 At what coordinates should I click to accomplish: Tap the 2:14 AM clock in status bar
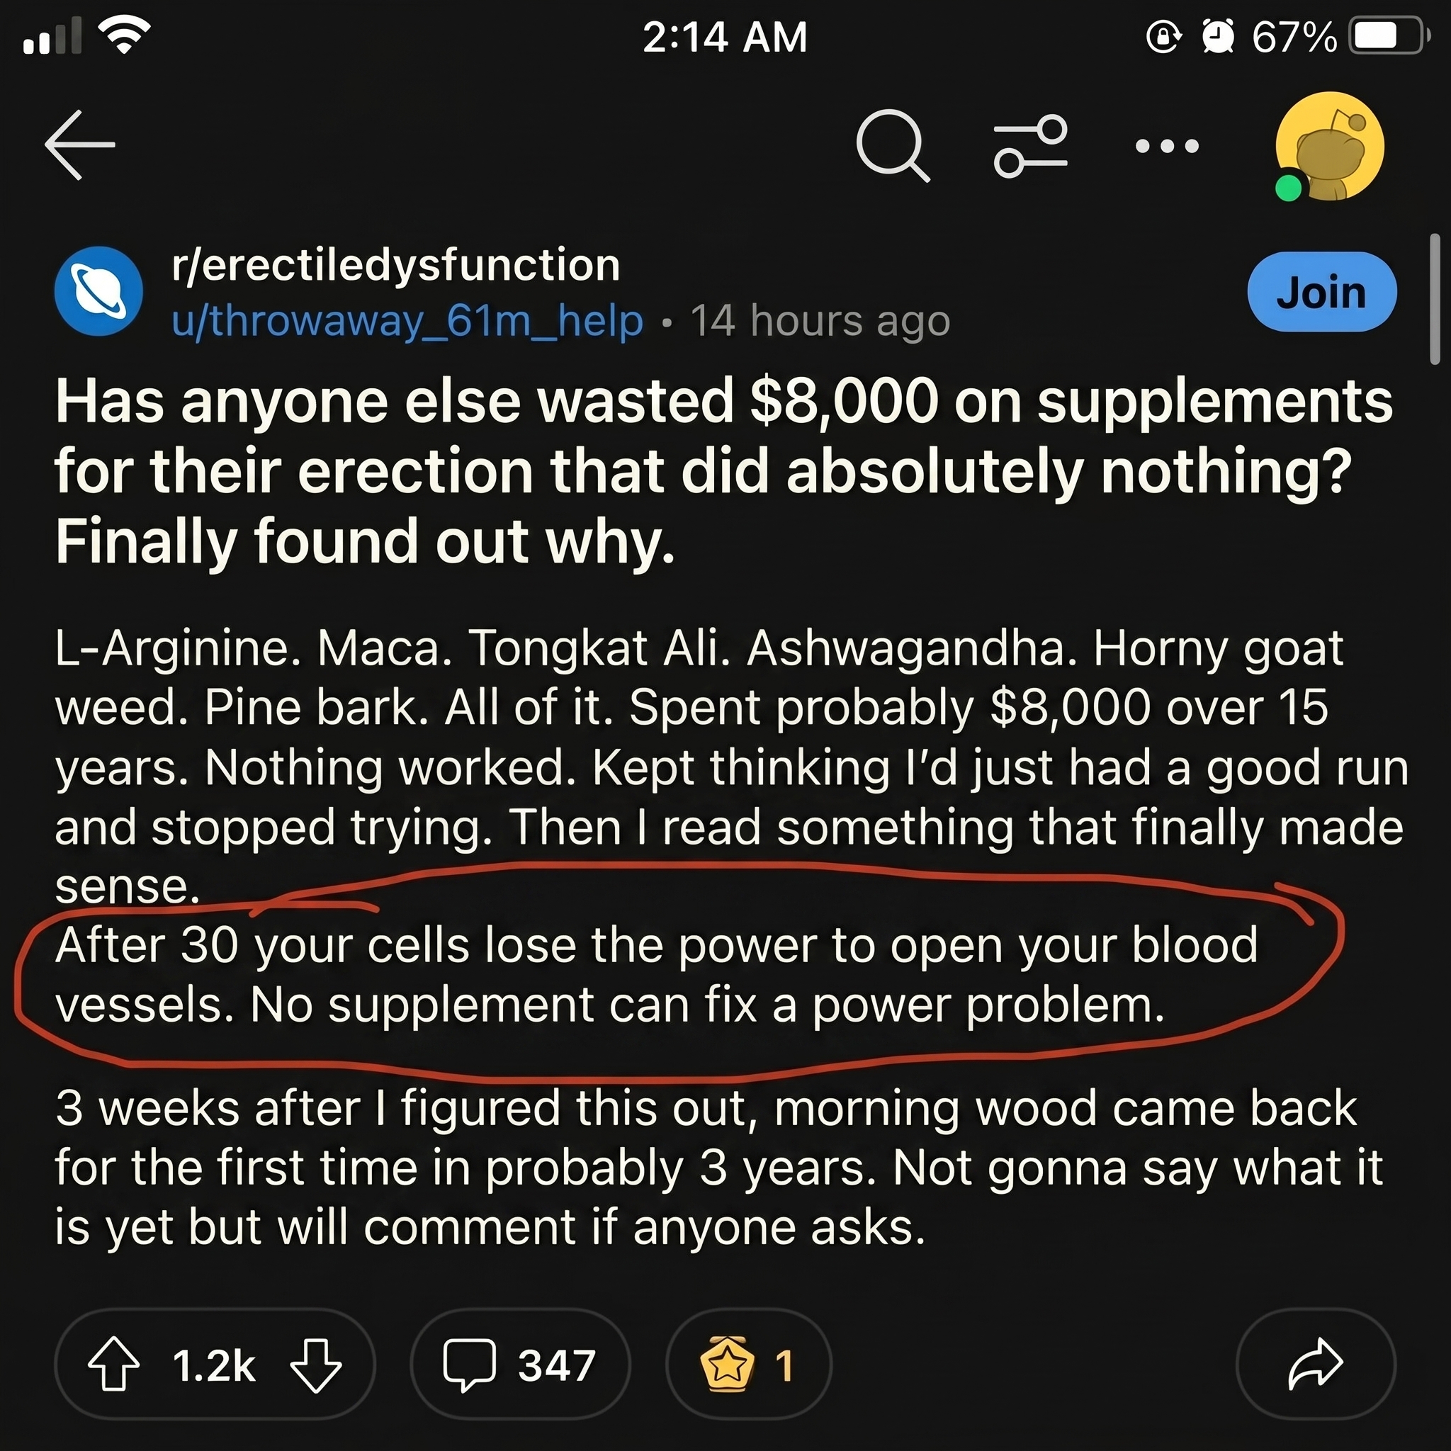pos(725,37)
